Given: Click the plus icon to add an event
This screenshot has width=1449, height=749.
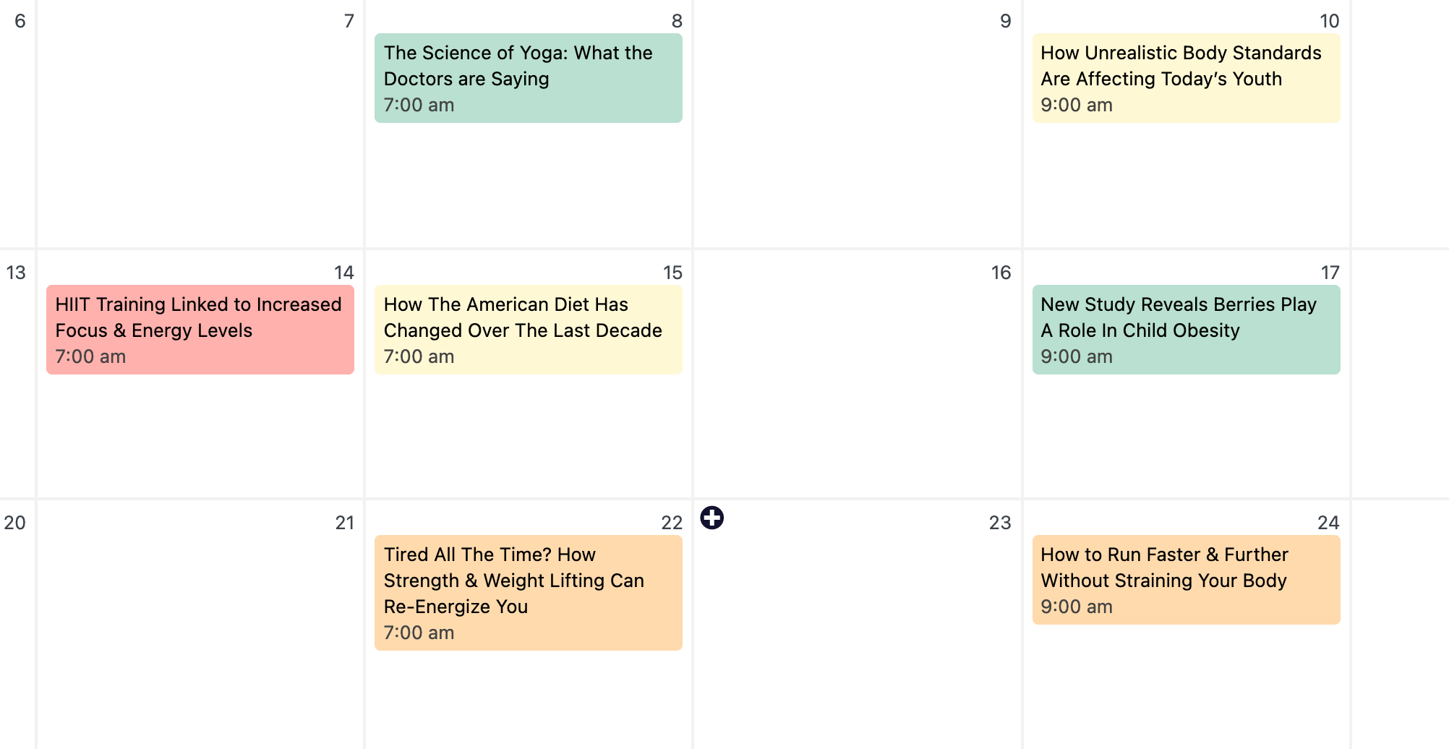Looking at the screenshot, I should [x=711, y=518].
